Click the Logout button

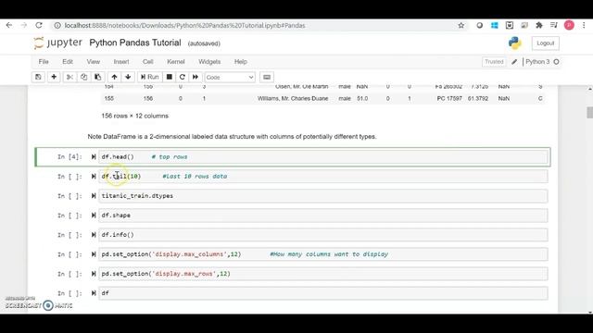tap(546, 43)
